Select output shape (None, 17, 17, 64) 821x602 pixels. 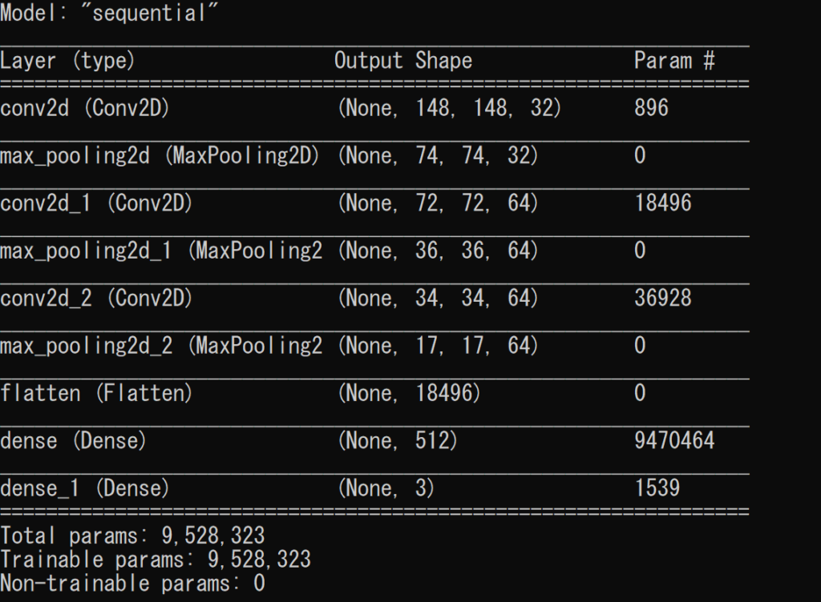(x=439, y=346)
